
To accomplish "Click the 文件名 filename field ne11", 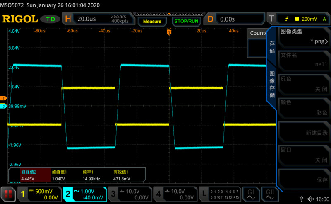I will tap(304, 60).
